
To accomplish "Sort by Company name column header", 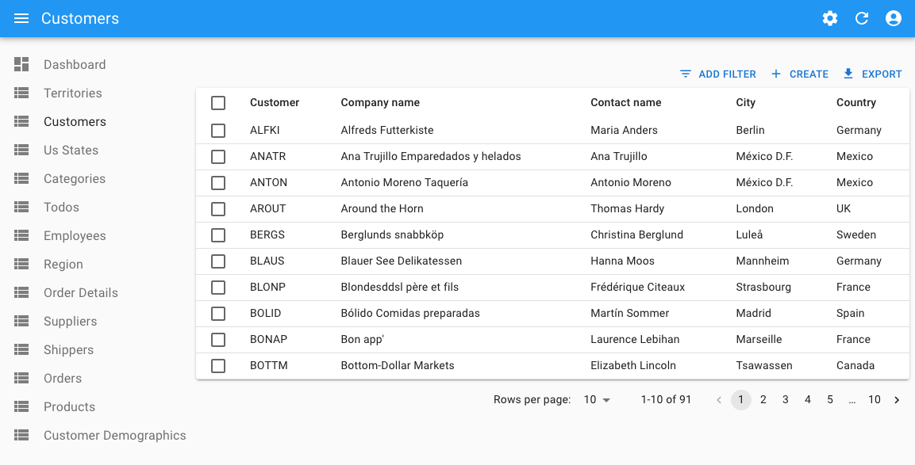I will 380,102.
